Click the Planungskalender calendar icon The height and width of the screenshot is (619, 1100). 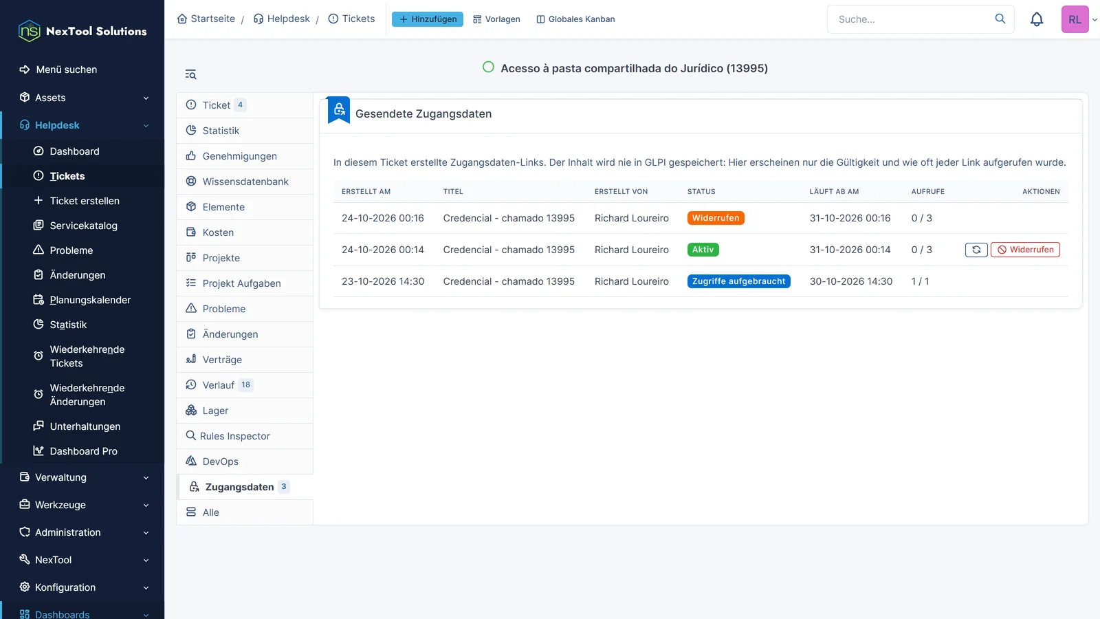coord(38,299)
